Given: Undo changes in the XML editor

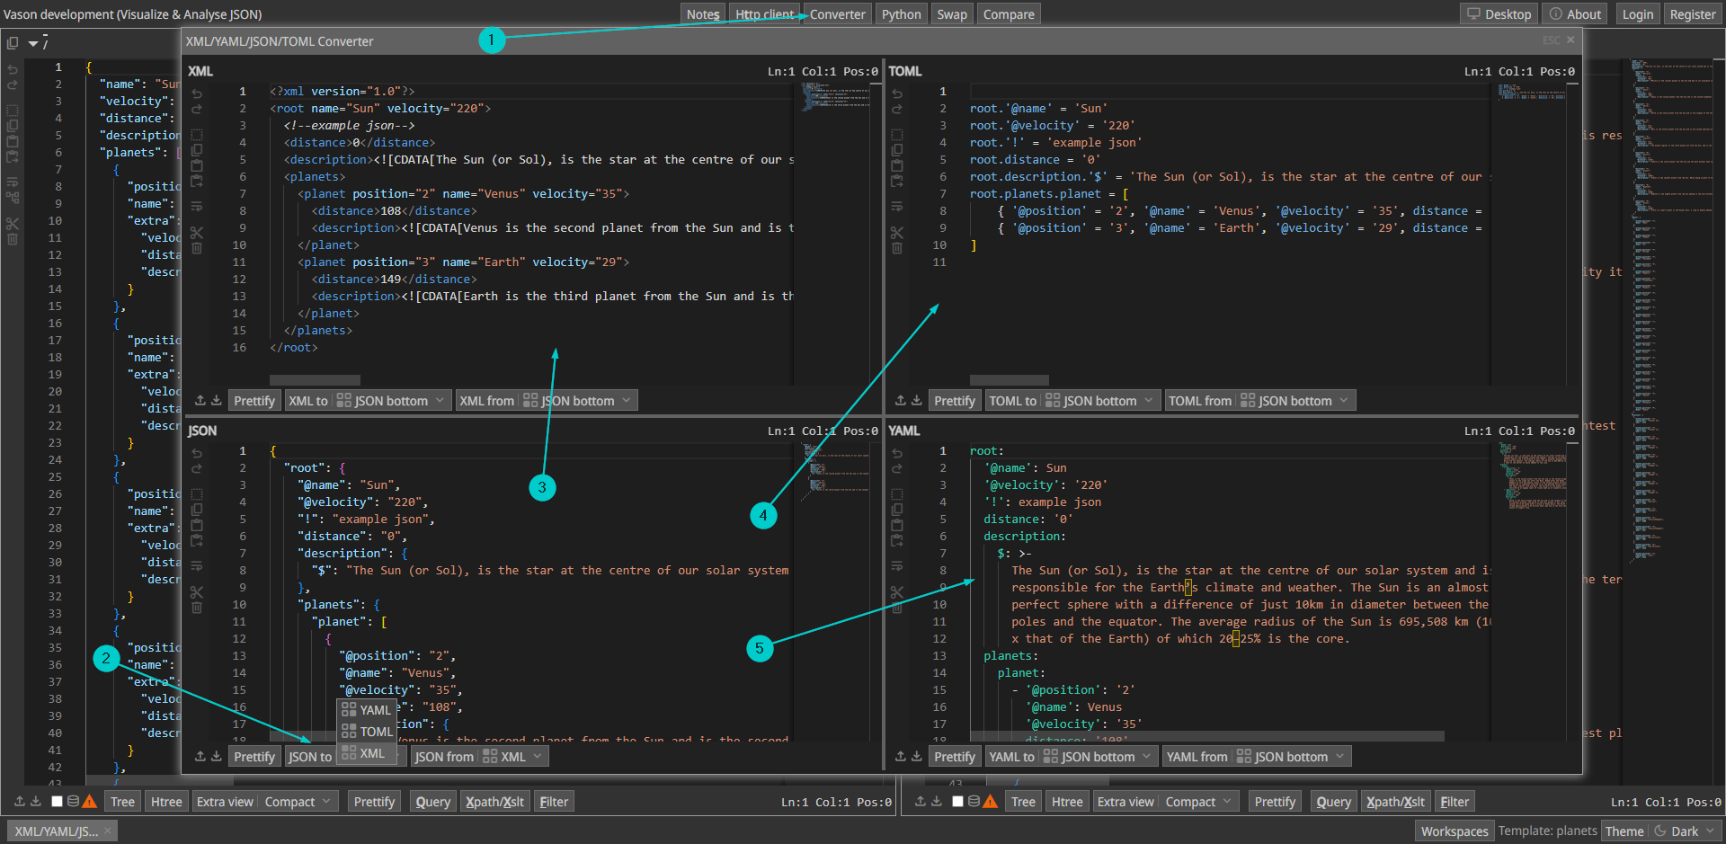Looking at the screenshot, I should click(x=197, y=94).
